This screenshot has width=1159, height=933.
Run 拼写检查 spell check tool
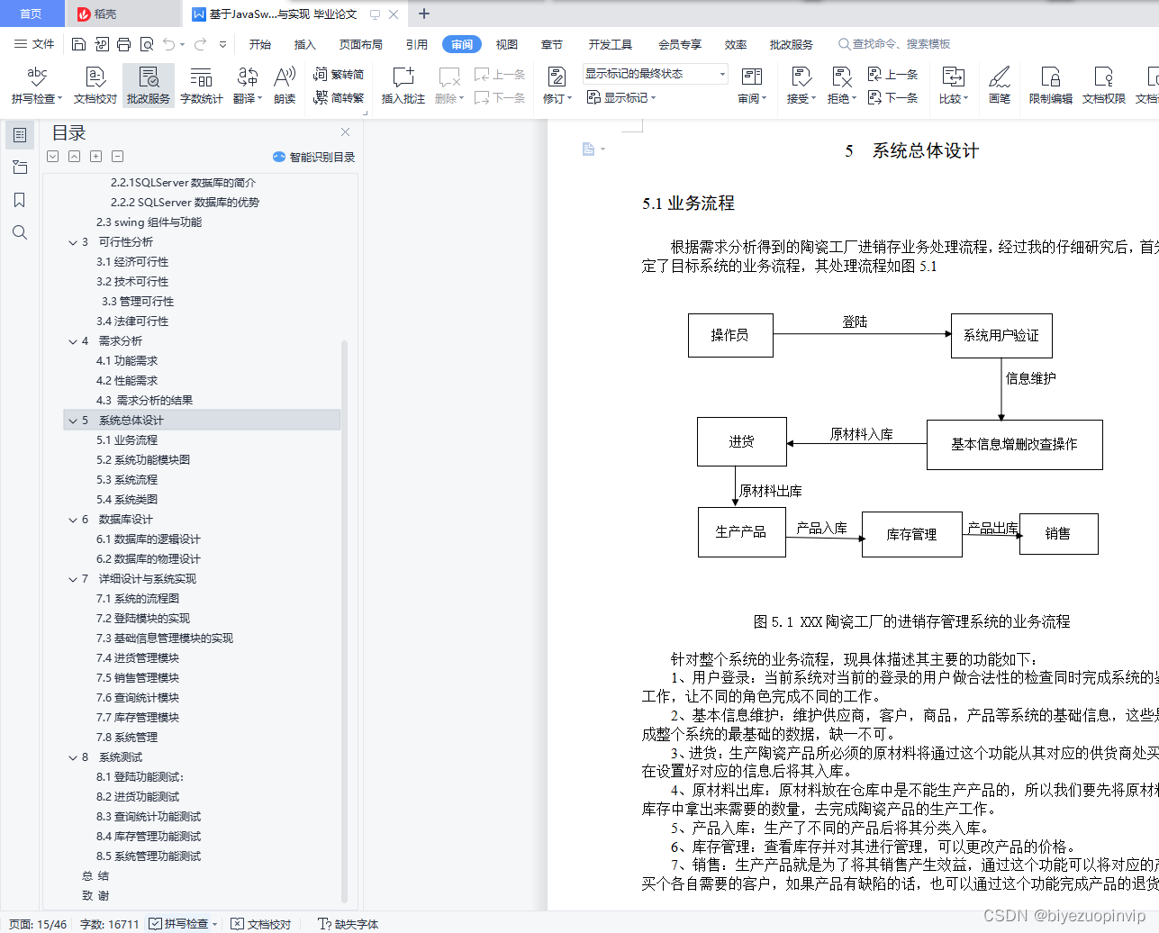click(x=36, y=86)
